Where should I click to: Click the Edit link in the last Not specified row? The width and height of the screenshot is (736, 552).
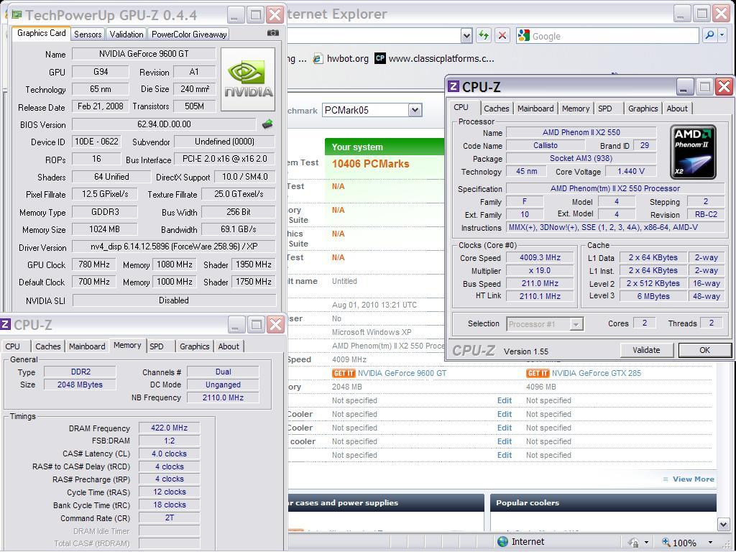(505, 455)
